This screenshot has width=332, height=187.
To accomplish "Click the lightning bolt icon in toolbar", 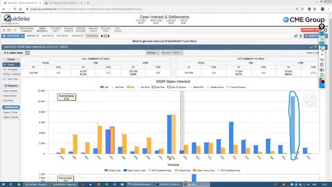I will [15, 30].
